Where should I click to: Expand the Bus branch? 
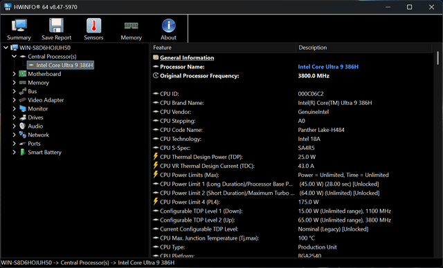tap(14, 91)
